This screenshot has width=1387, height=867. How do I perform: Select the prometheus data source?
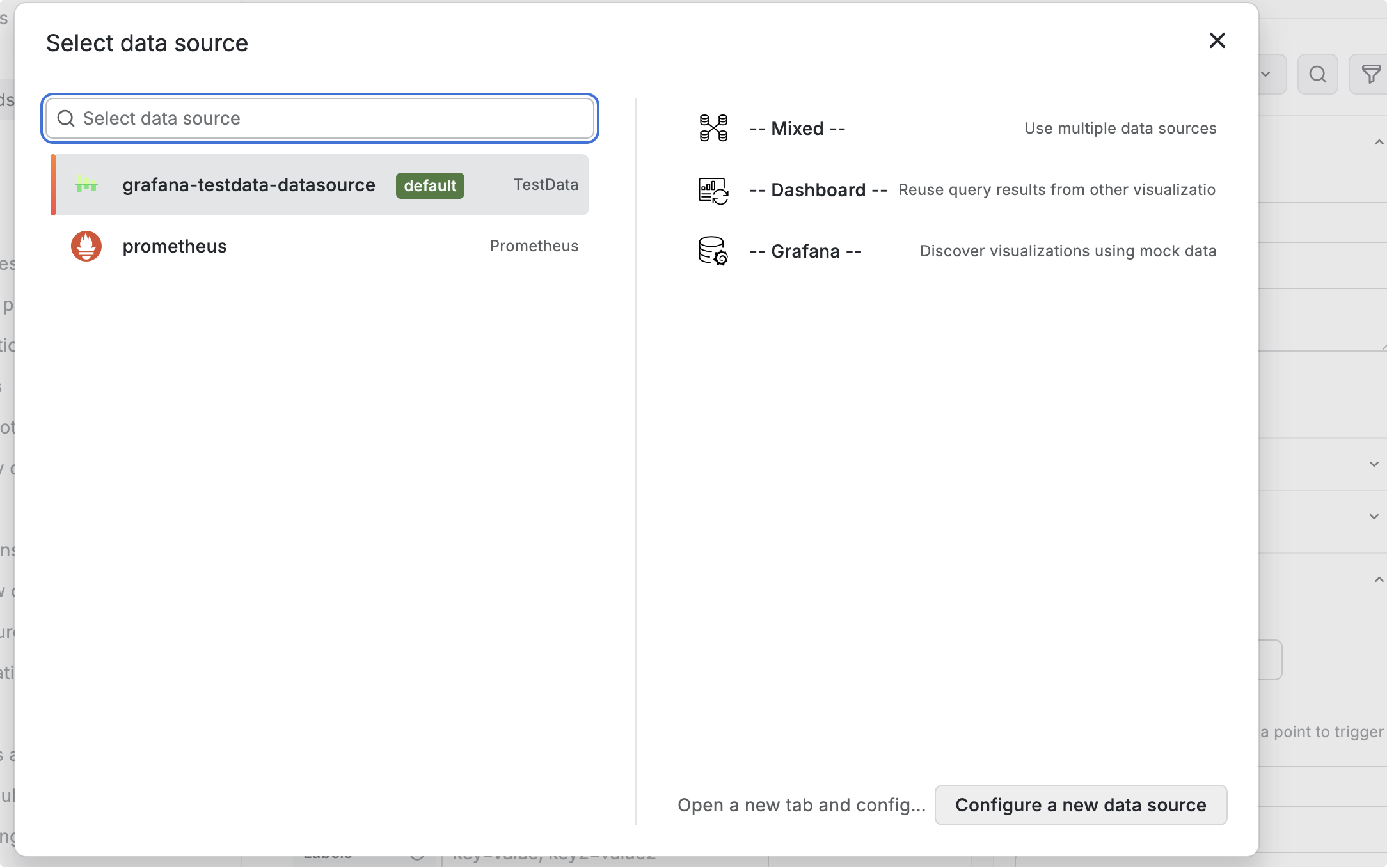(x=175, y=246)
